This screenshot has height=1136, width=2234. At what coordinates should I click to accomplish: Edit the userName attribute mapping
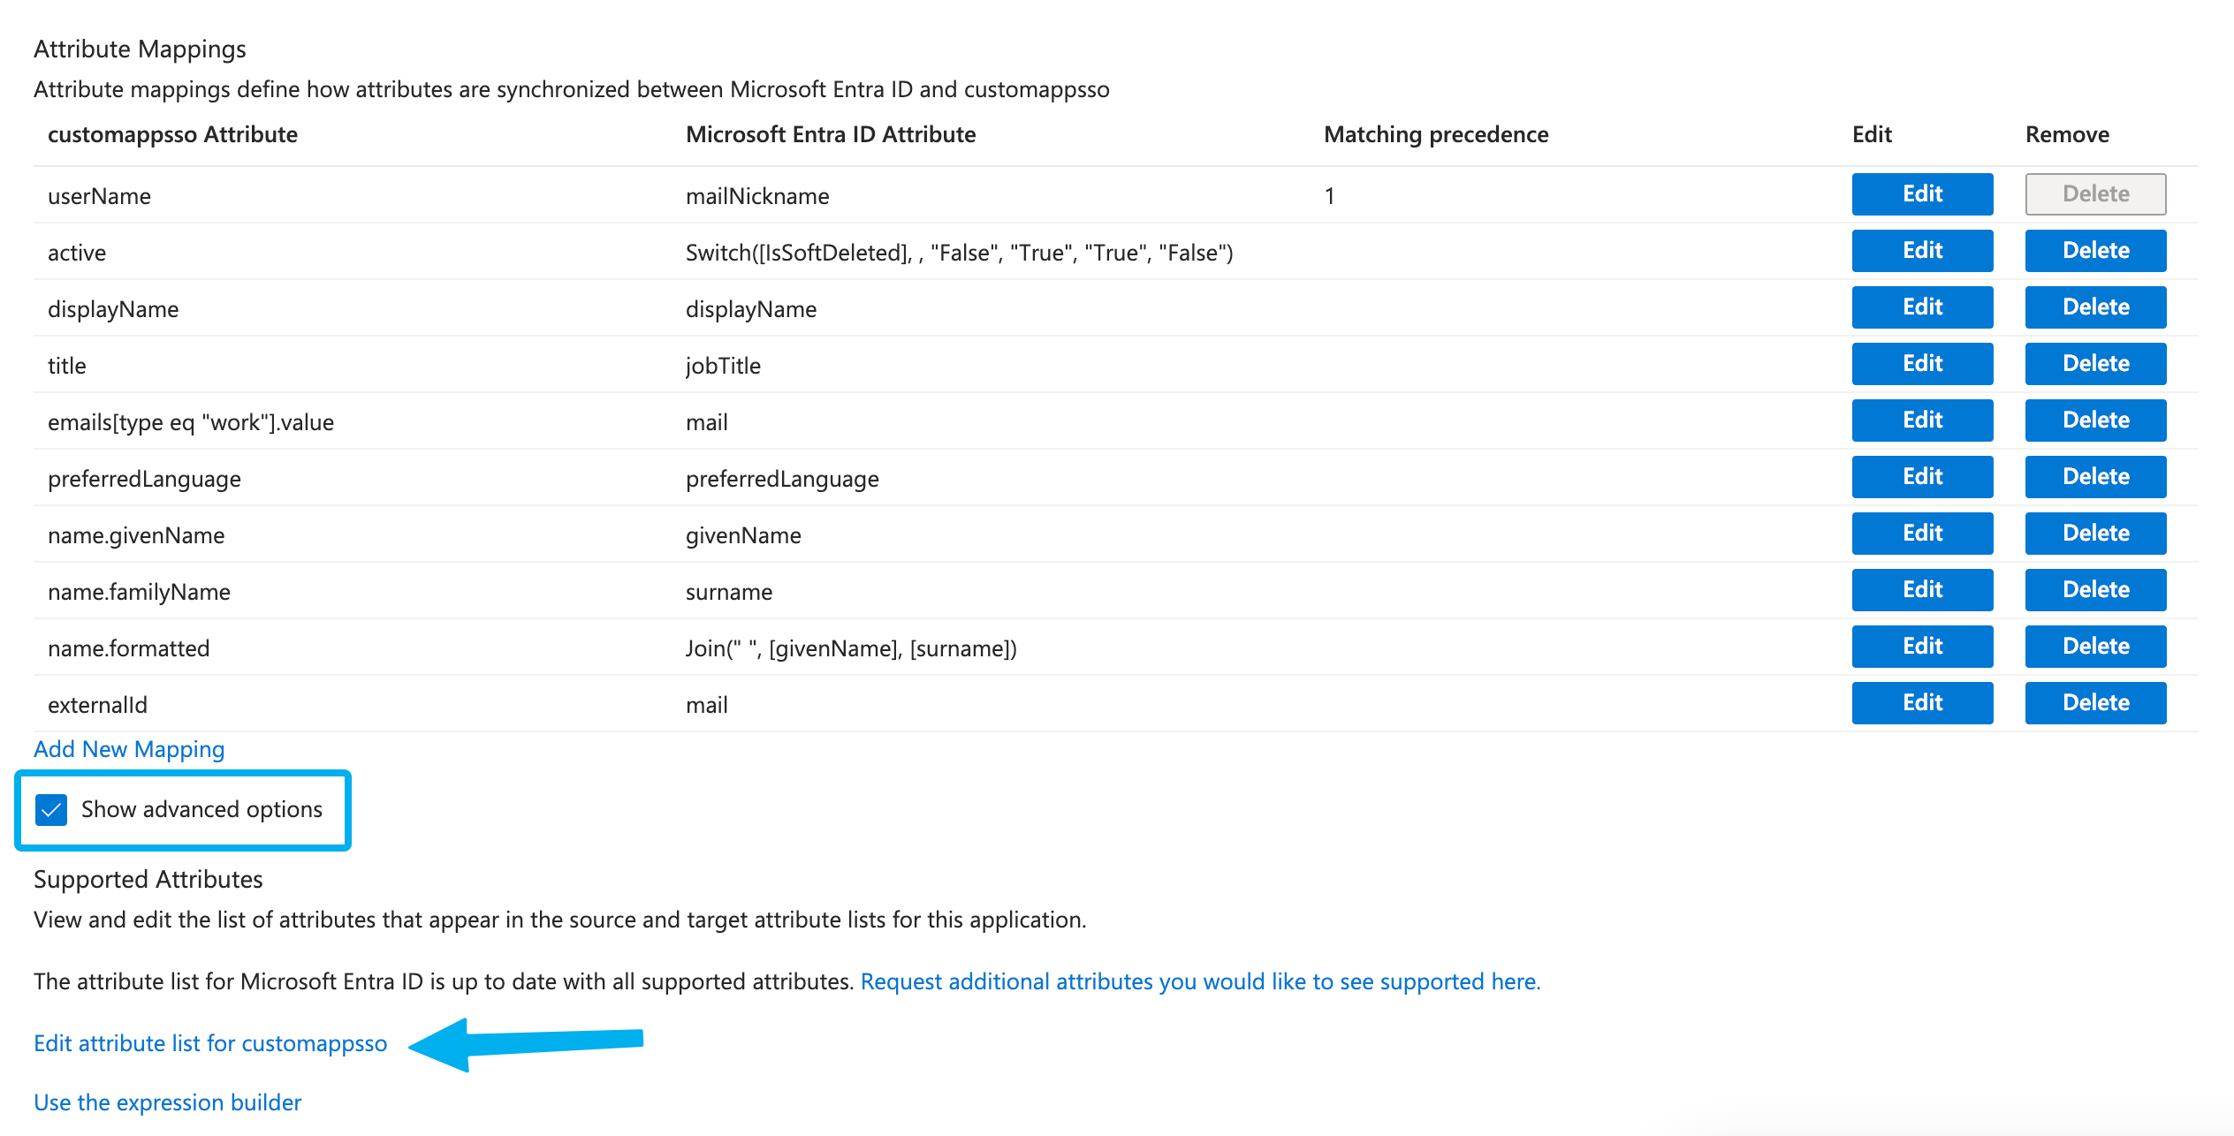1921,194
